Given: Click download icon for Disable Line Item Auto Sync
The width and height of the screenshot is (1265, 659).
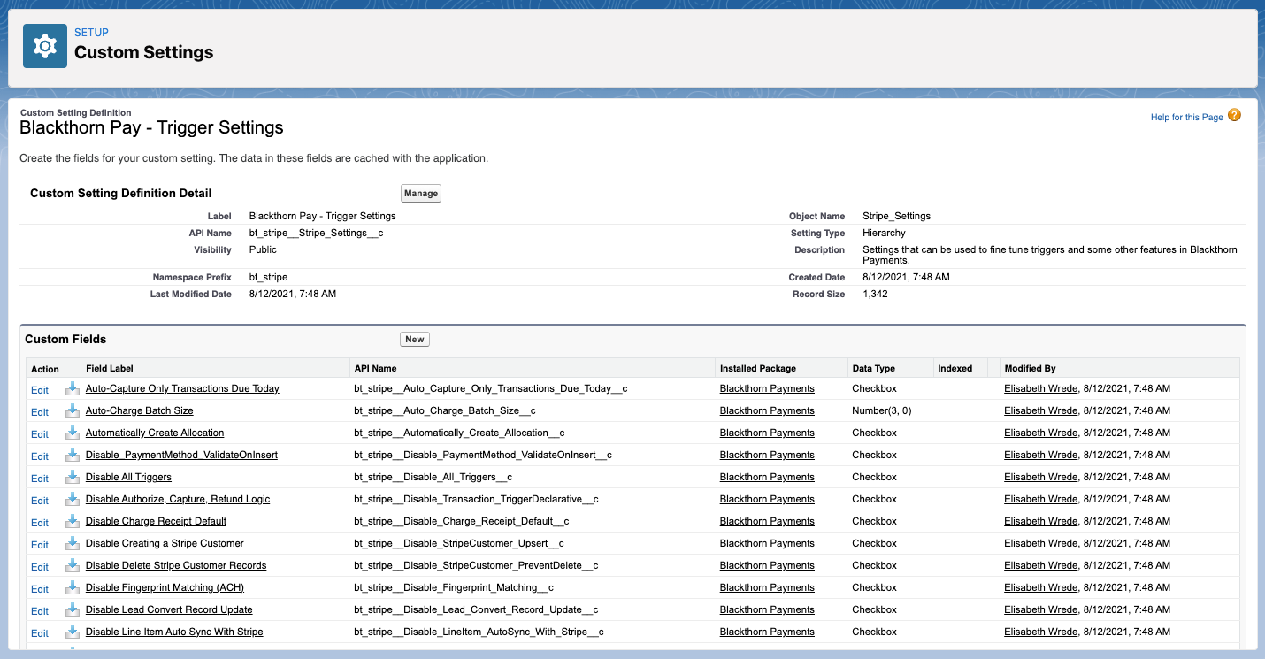Looking at the screenshot, I should pyautogui.click(x=72, y=632).
